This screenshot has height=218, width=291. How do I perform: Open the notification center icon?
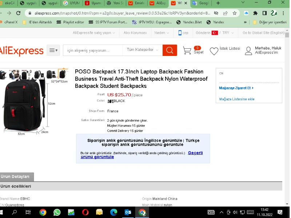click(x=280, y=213)
